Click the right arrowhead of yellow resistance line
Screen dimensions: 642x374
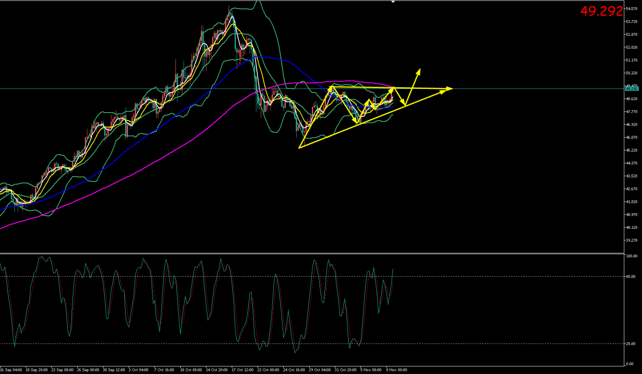tap(452, 88)
